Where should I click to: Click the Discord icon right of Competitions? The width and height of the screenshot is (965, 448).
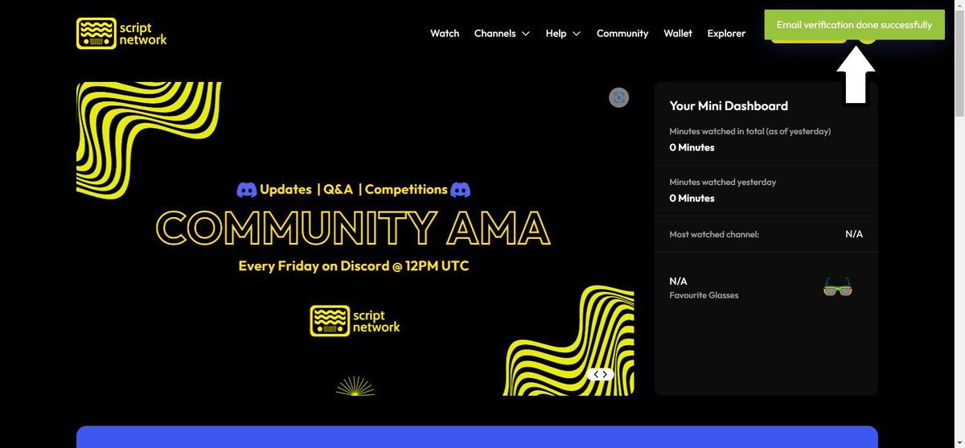(x=460, y=190)
